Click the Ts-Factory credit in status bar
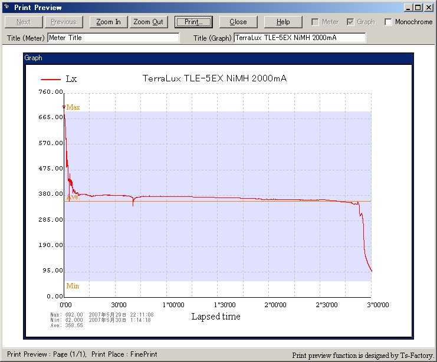This screenshot has width=437, height=362. [363, 356]
